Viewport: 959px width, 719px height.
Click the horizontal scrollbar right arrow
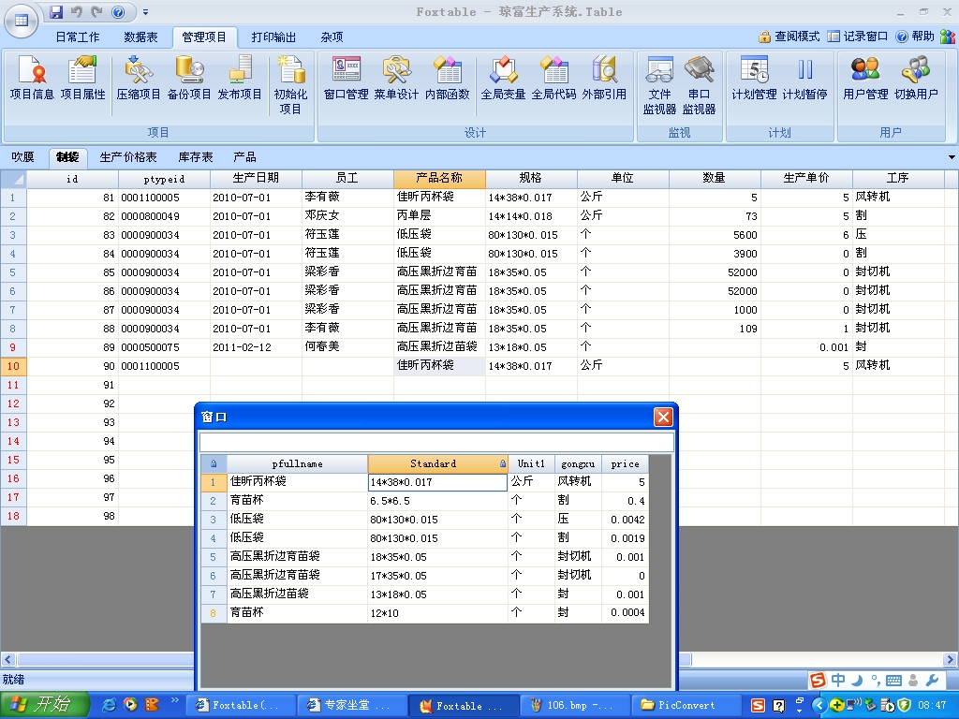(950, 660)
